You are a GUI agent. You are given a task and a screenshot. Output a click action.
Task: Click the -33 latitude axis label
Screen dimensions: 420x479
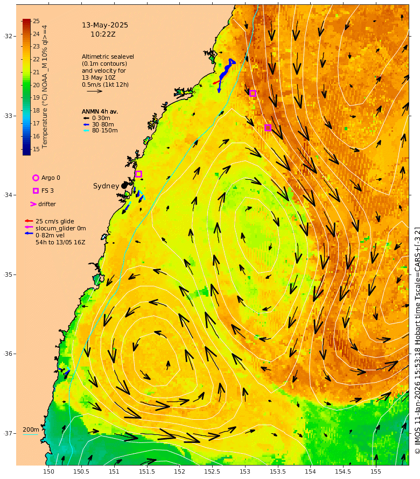(8, 116)
